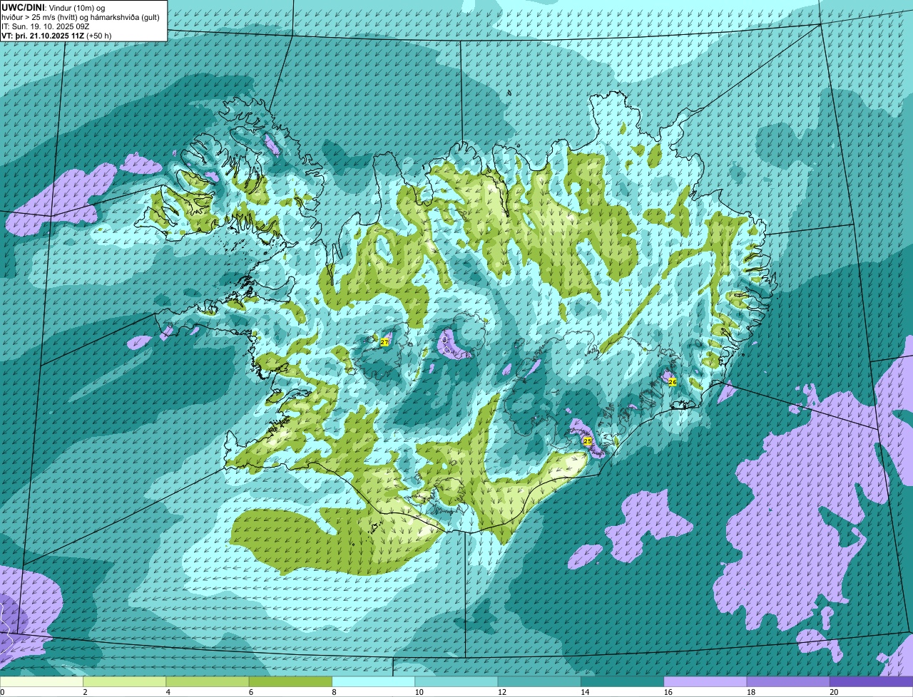Viewport: 913px width, 697px height.
Task: Click the legend scale value 2
Action: (x=86, y=692)
